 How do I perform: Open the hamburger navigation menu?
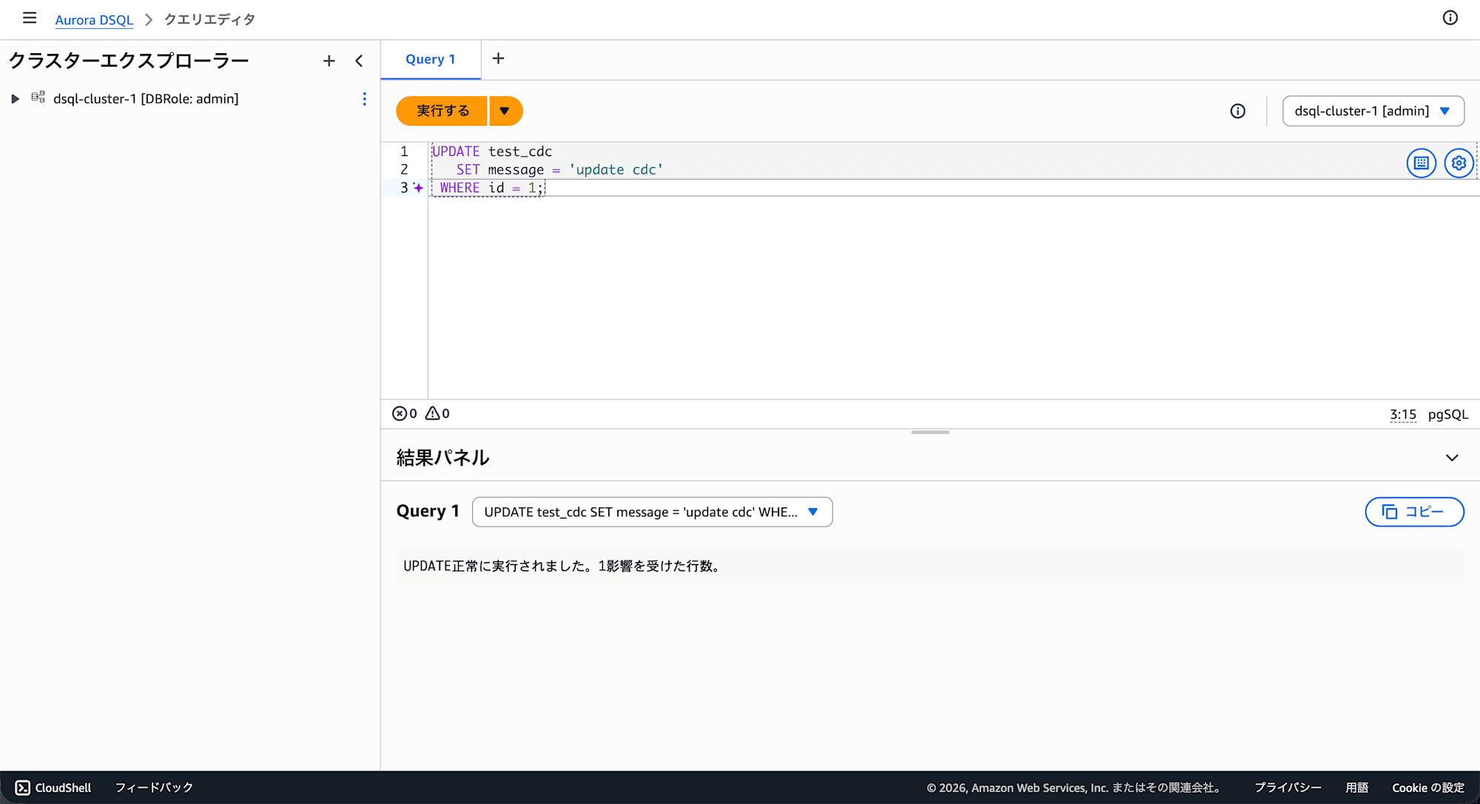point(30,18)
